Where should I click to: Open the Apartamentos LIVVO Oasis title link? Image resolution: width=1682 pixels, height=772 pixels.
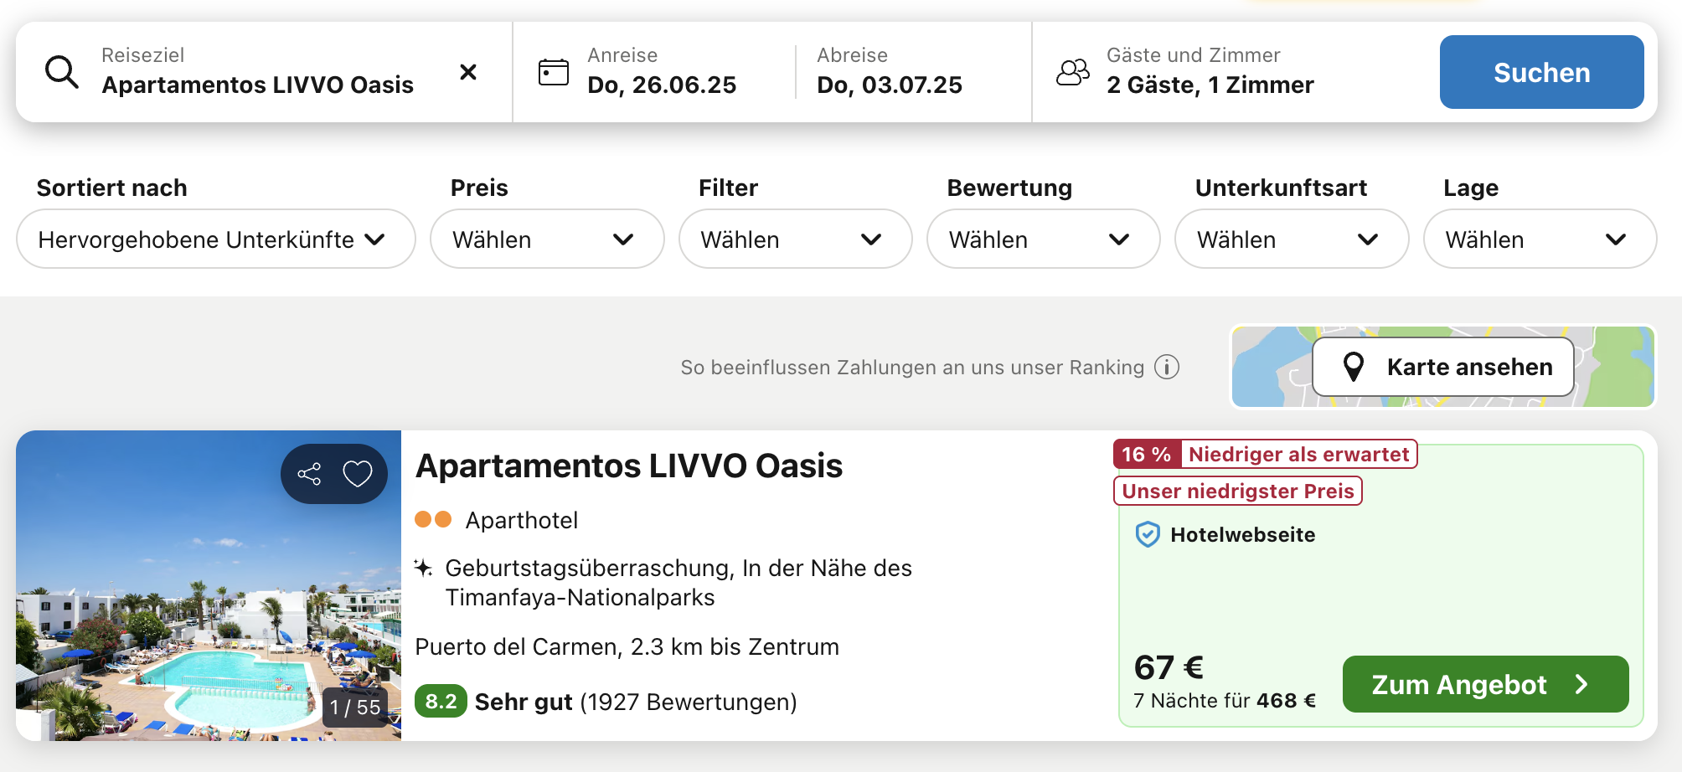tap(629, 466)
